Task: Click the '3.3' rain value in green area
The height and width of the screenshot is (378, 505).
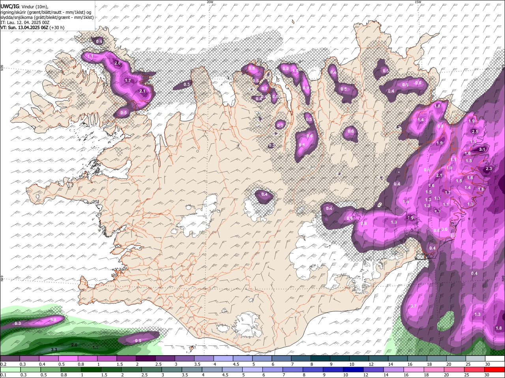Action: click(x=54, y=350)
